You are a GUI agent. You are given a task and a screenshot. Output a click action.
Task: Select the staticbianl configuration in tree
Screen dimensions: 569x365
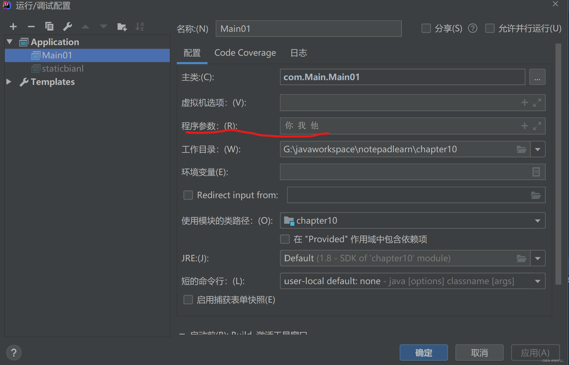pyautogui.click(x=63, y=69)
